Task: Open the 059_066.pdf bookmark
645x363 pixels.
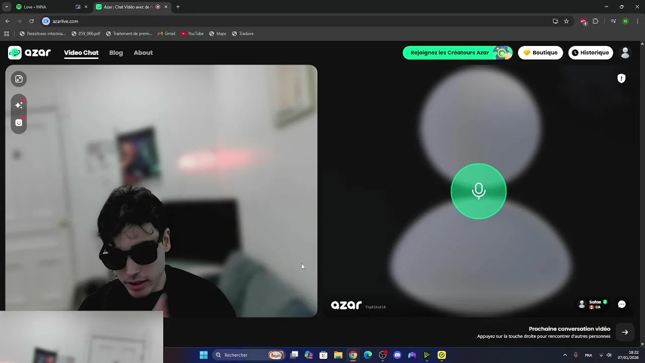Action: point(86,34)
